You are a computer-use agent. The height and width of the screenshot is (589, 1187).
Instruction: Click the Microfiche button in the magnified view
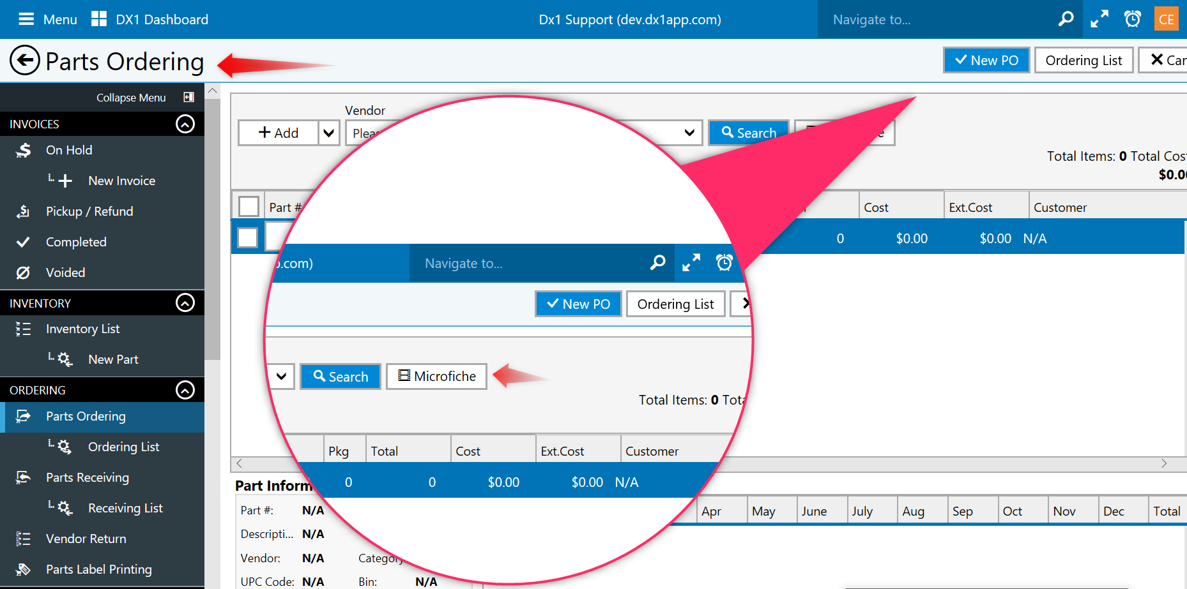[x=437, y=377]
